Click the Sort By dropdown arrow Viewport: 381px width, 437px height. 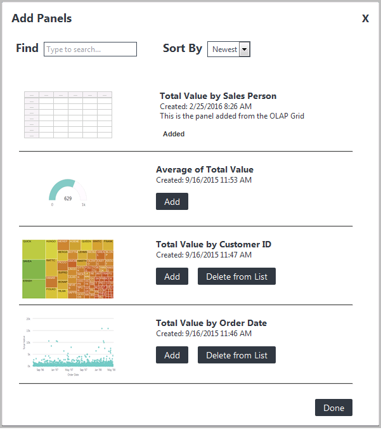pos(245,49)
